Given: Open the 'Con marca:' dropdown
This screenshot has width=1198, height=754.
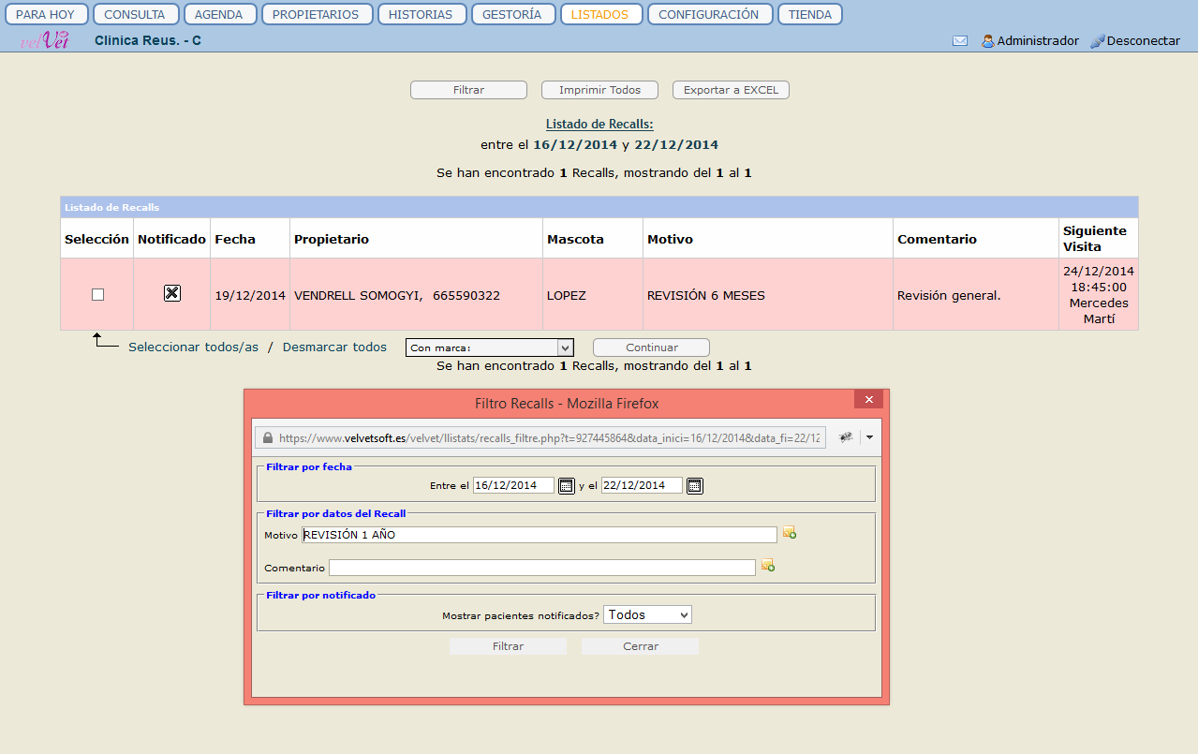Looking at the screenshot, I should 489,347.
